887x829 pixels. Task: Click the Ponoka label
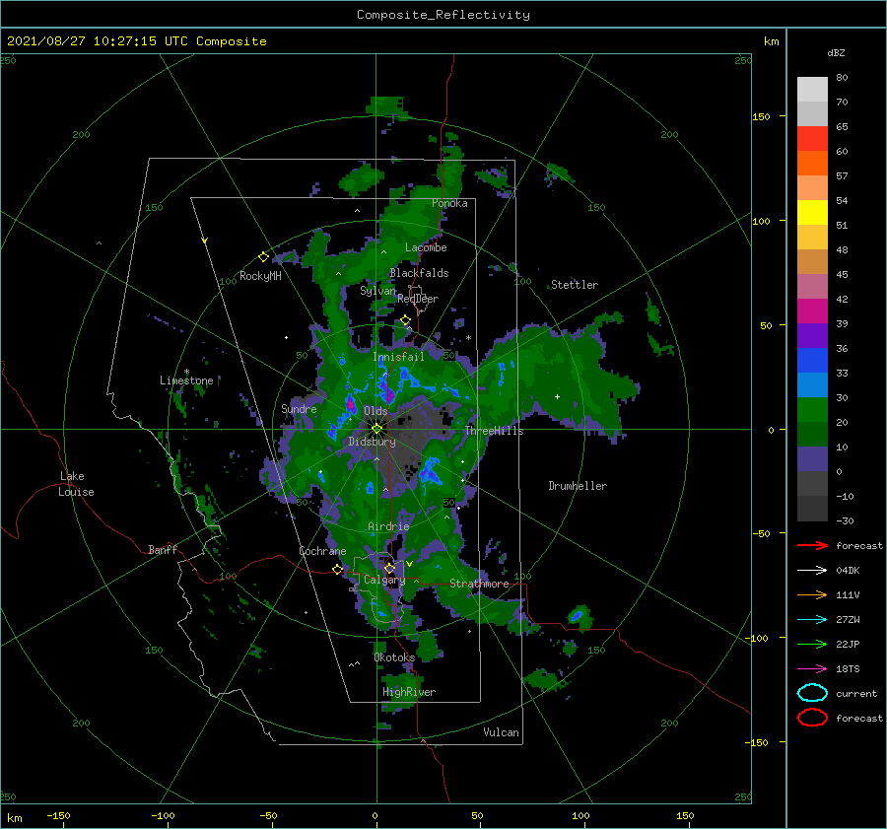(449, 203)
